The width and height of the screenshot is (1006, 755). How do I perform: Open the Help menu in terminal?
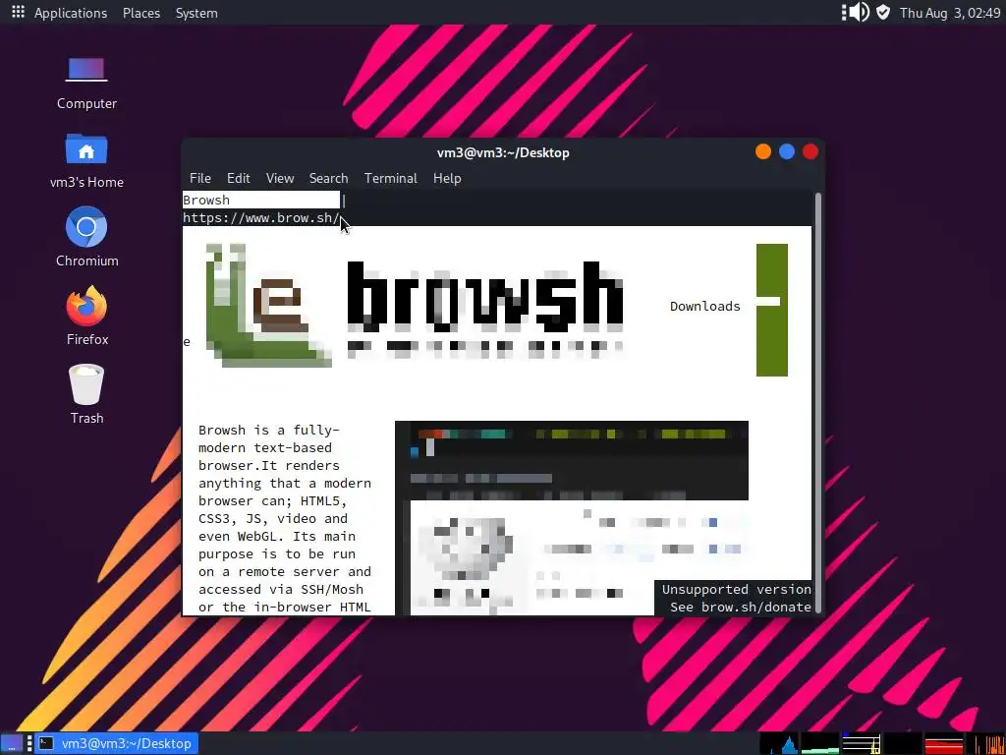click(x=447, y=179)
